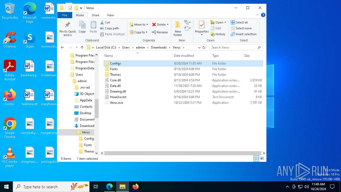Viewport: 341px width, 192px height.
Task: Open Explorer Help icon
Action: [263, 15]
